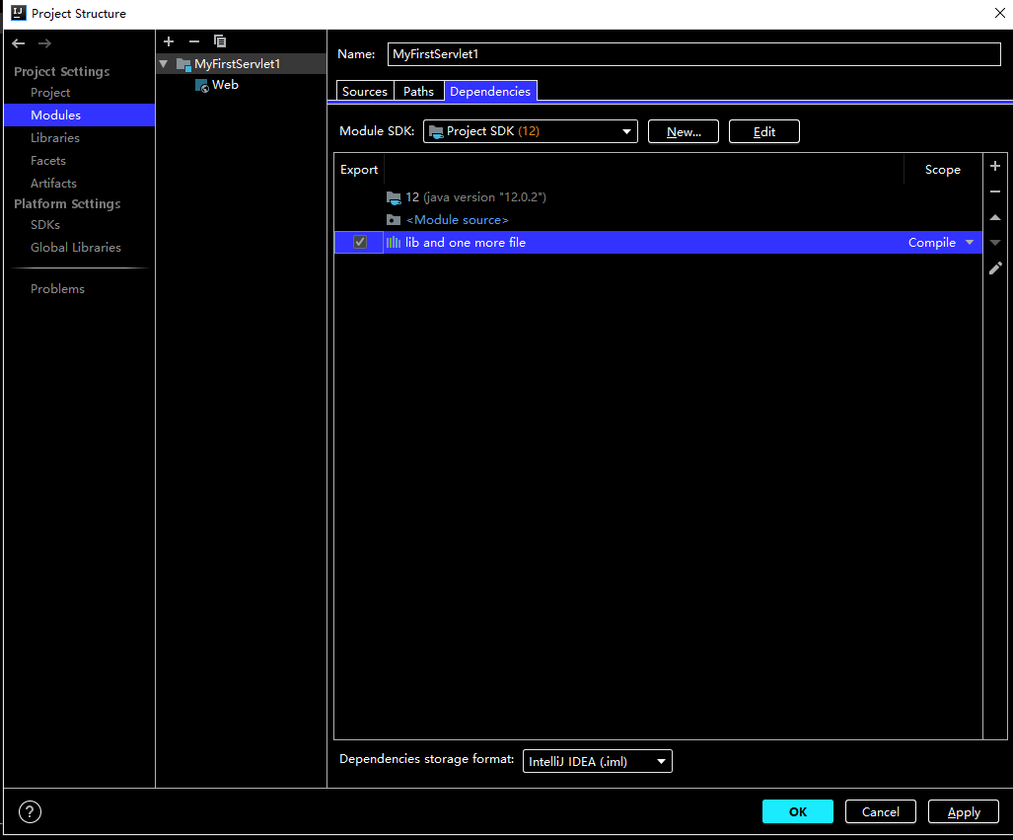Click the IntelliJ logo in title bar
Screen dimensions: 1013x840
point(19,13)
